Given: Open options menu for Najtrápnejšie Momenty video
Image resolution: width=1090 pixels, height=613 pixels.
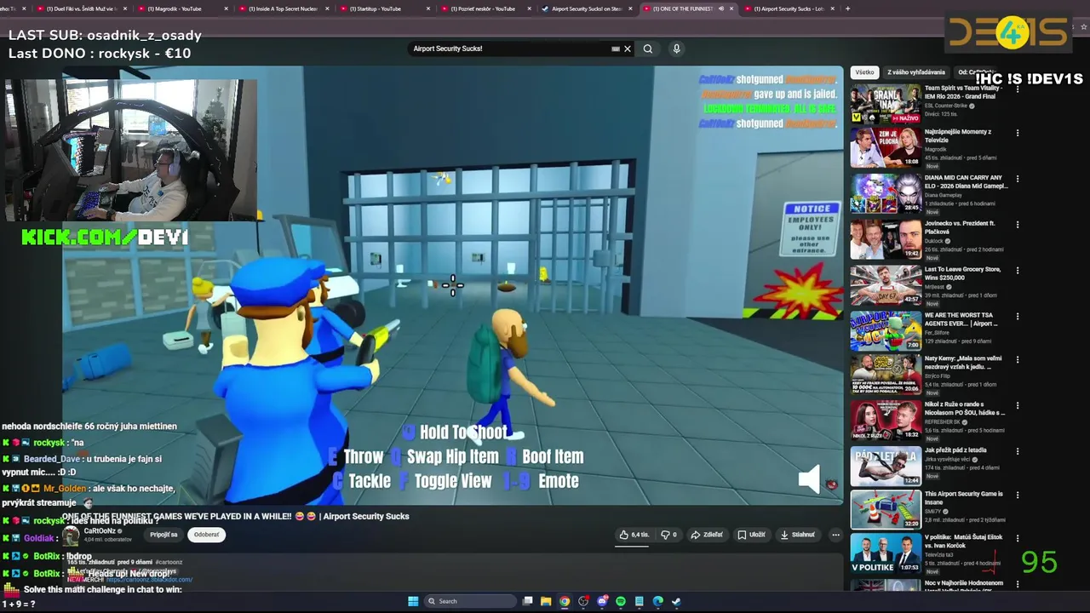Looking at the screenshot, I should (1018, 133).
